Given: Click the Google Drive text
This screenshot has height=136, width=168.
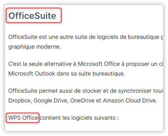Looking at the screenshot, I should (51, 101).
